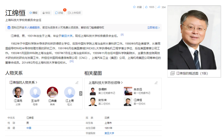Screen dimensions: 224x140
Task: Click the 本人编辑服务 link
Action: click(32, 28)
